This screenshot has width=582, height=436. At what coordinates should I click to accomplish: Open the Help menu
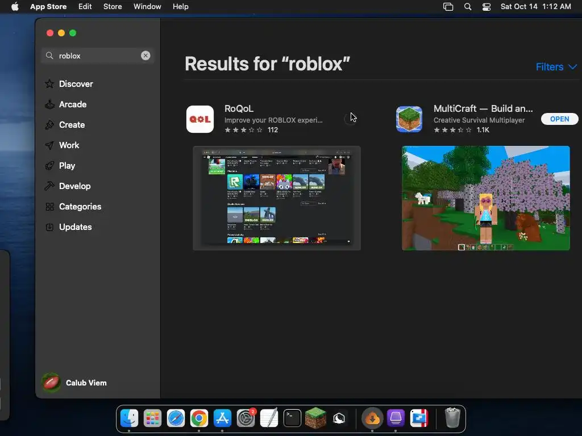(x=180, y=7)
